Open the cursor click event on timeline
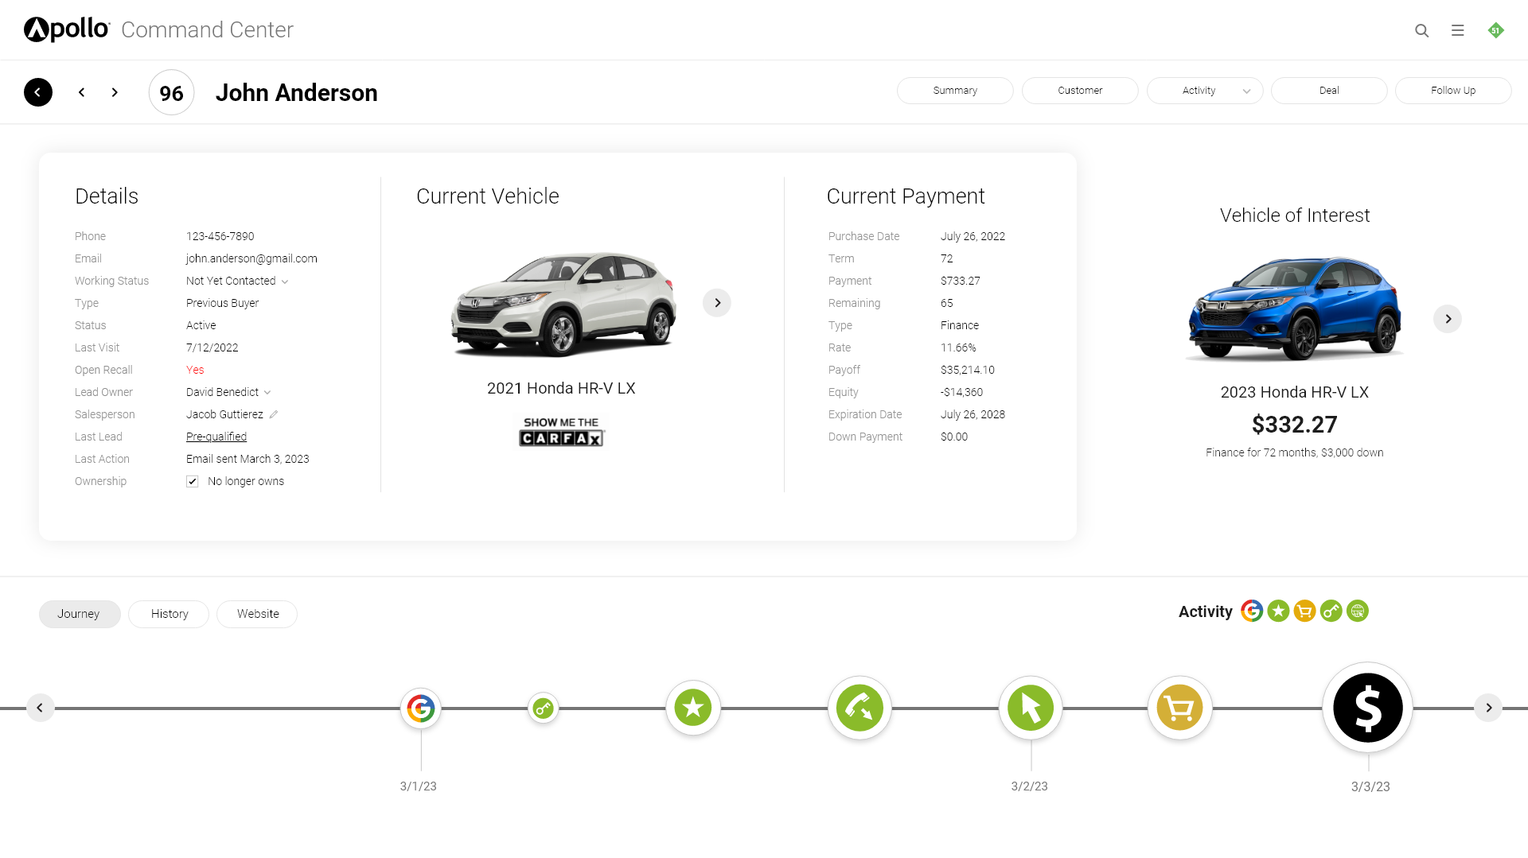Image resolution: width=1528 pixels, height=858 pixels. [x=1031, y=708]
